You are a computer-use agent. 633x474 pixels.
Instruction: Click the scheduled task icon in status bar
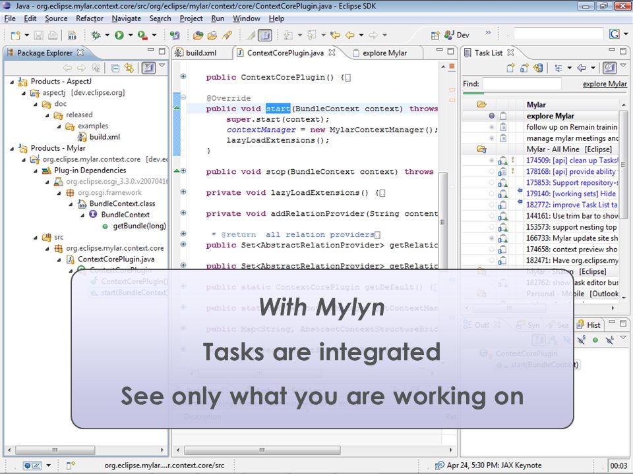point(440,465)
